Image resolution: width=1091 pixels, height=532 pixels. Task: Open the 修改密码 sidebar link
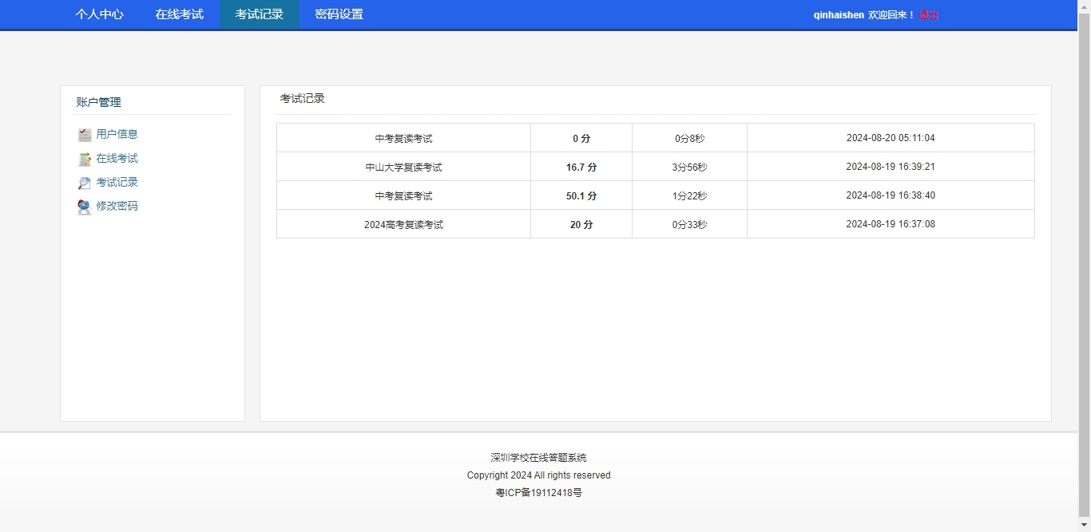pos(117,206)
